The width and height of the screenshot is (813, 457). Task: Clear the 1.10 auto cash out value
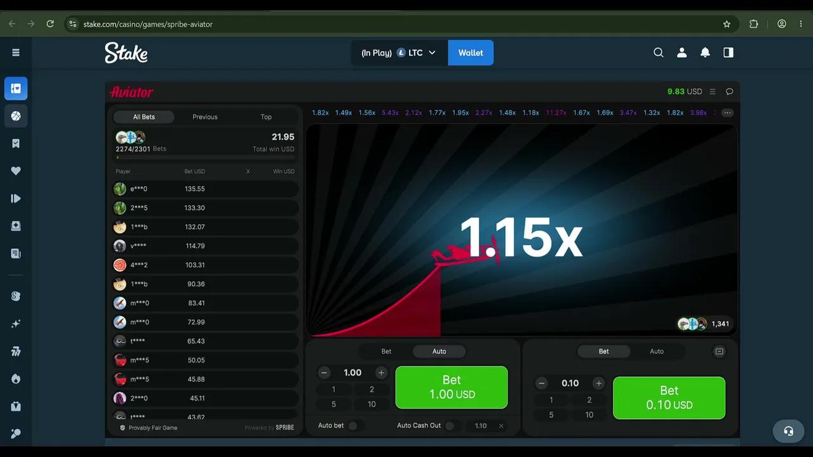501,426
